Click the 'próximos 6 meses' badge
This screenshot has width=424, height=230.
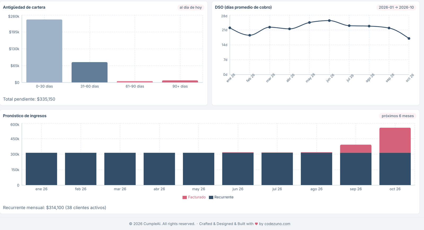397,116
